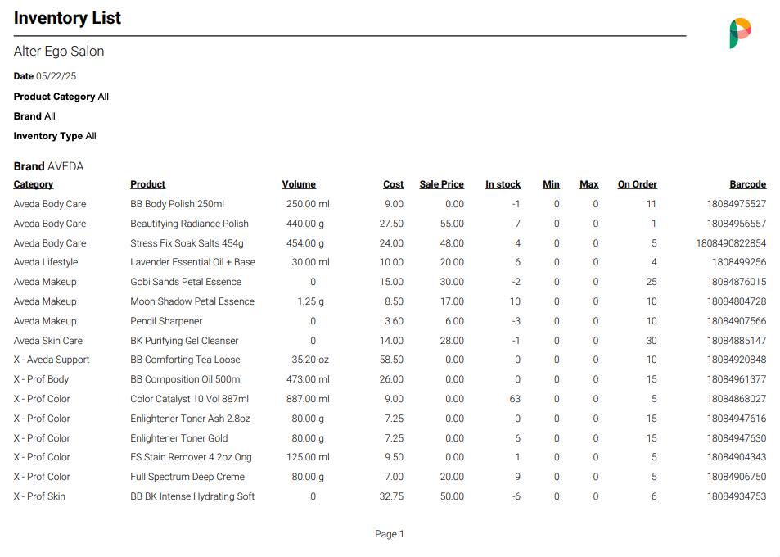780x557 pixels.
Task: Click the sale price 55.00
Action: coord(452,224)
